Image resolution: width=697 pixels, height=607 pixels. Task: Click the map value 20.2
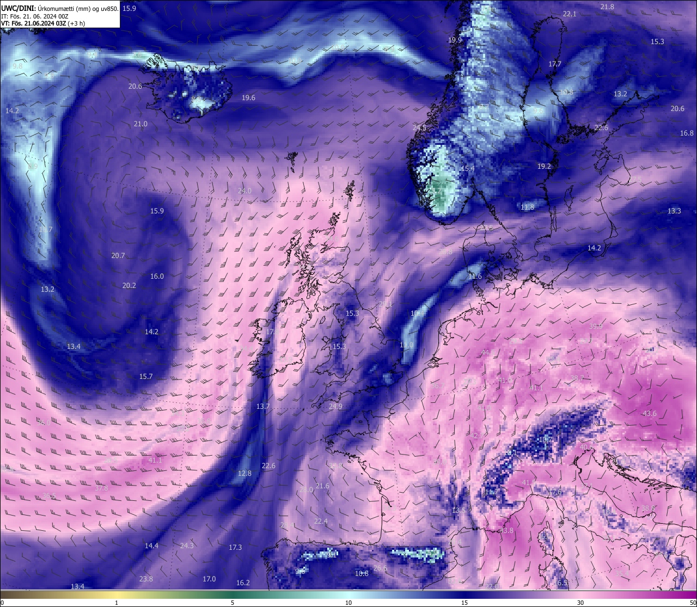pyautogui.click(x=129, y=286)
